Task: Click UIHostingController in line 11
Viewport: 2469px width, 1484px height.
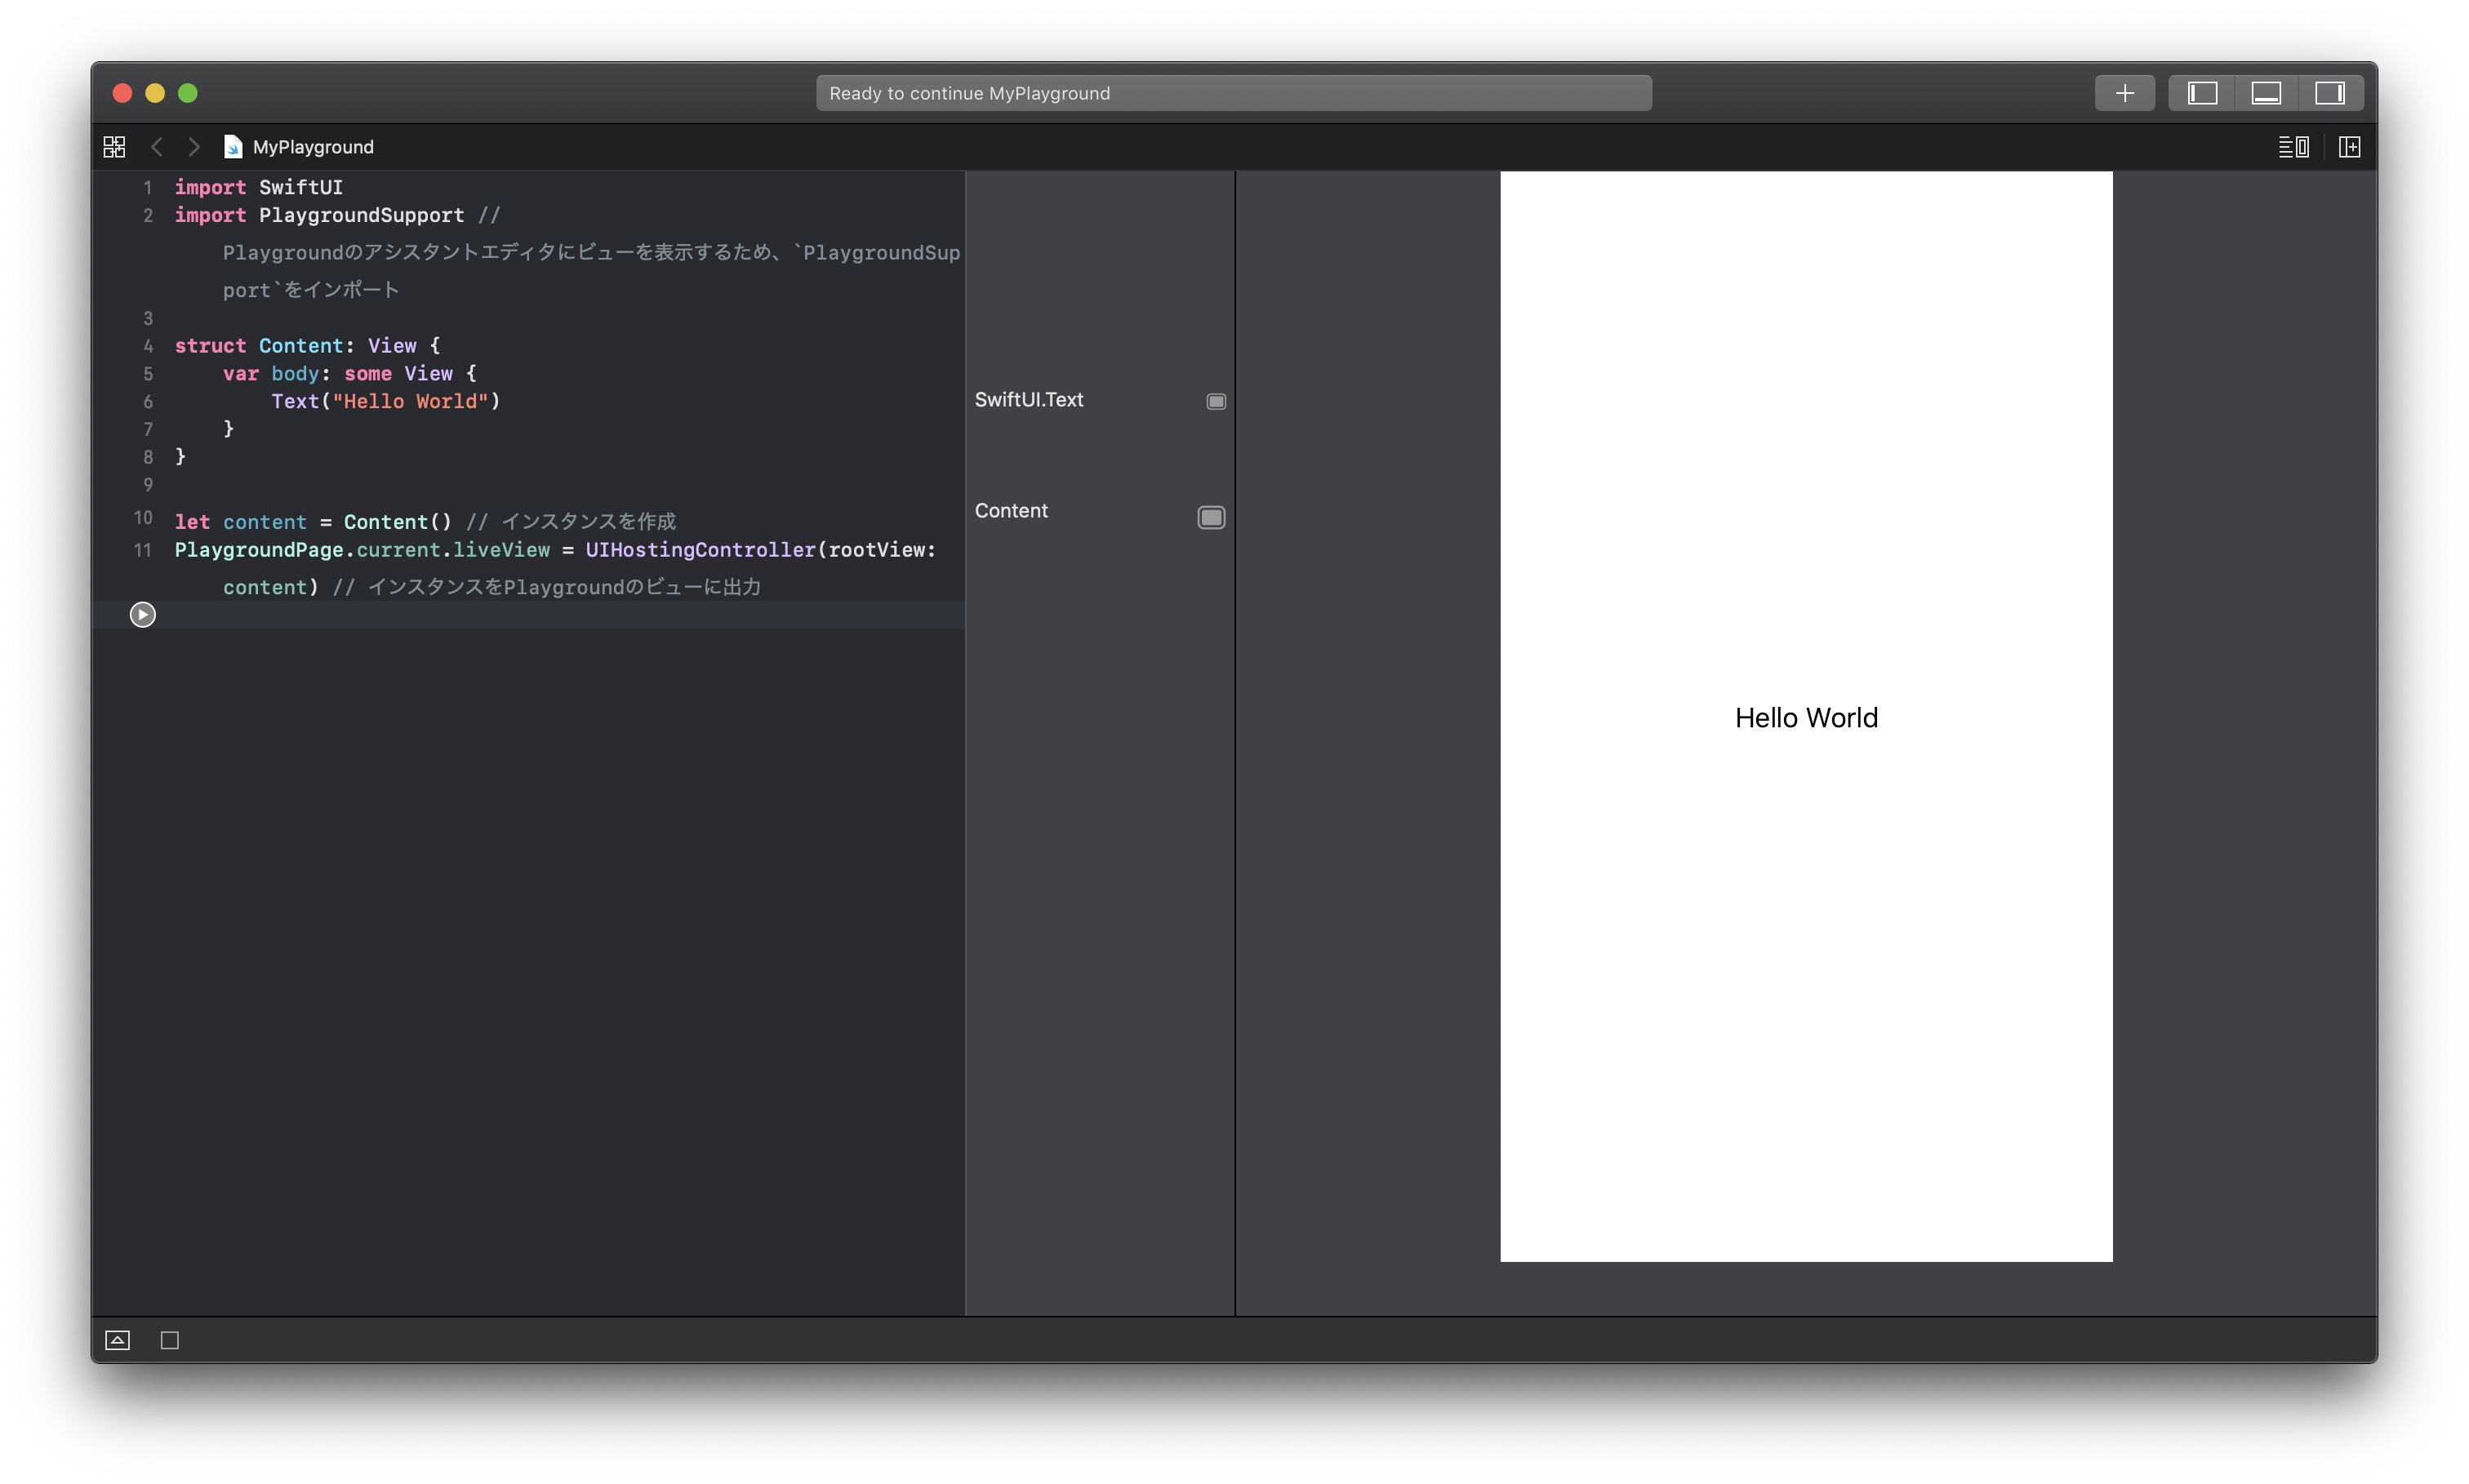Action: [700, 550]
